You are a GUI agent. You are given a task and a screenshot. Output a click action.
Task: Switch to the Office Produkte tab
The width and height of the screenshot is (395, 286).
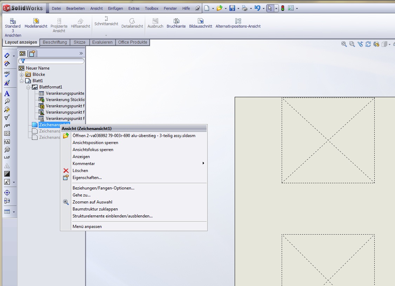[x=133, y=42]
